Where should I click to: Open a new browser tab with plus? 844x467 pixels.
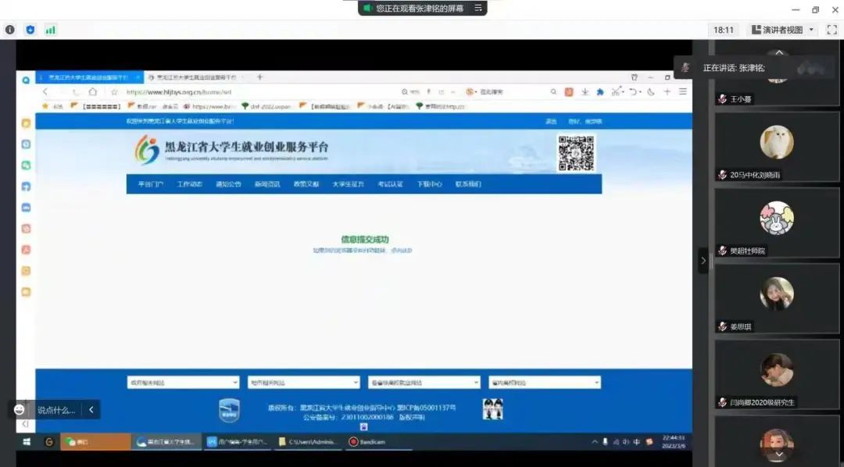259,77
